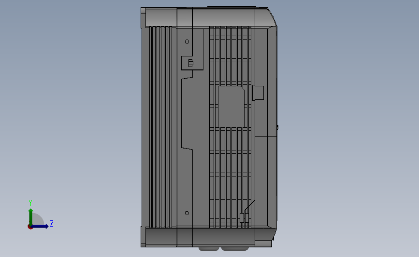The image size is (419, 257).
Task: Select the small connector inside the boxed recess
Action: tap(190, 63)
